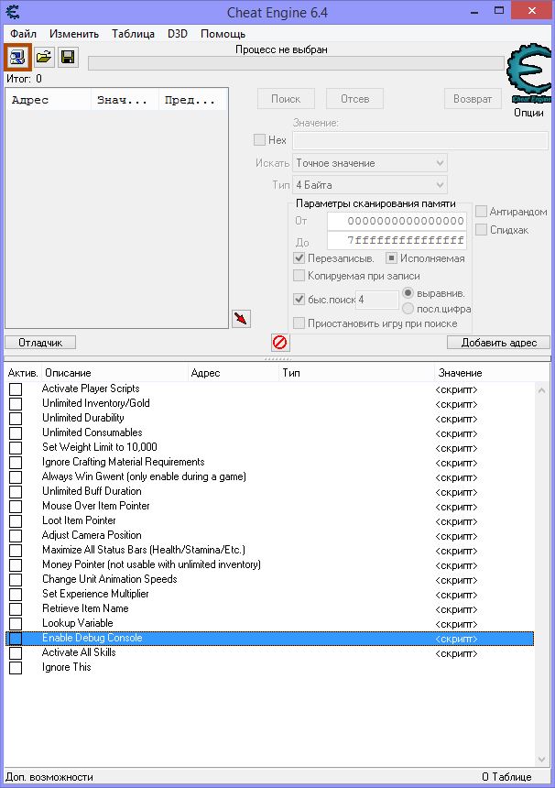Select the посл.цифра radio button
The width and height of the screenshot is (555, 788).
tap(408, 309)
